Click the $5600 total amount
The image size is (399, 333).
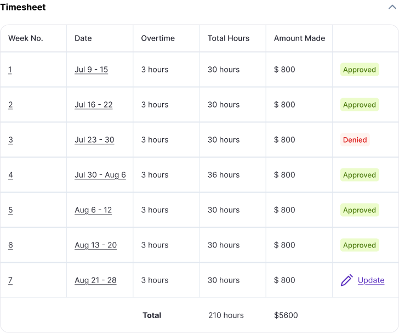(286, 315)
